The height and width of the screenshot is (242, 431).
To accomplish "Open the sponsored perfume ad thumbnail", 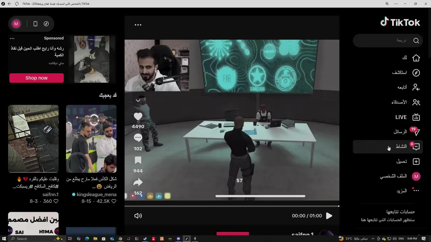I will pyautogui.click(x=92, y=59).
